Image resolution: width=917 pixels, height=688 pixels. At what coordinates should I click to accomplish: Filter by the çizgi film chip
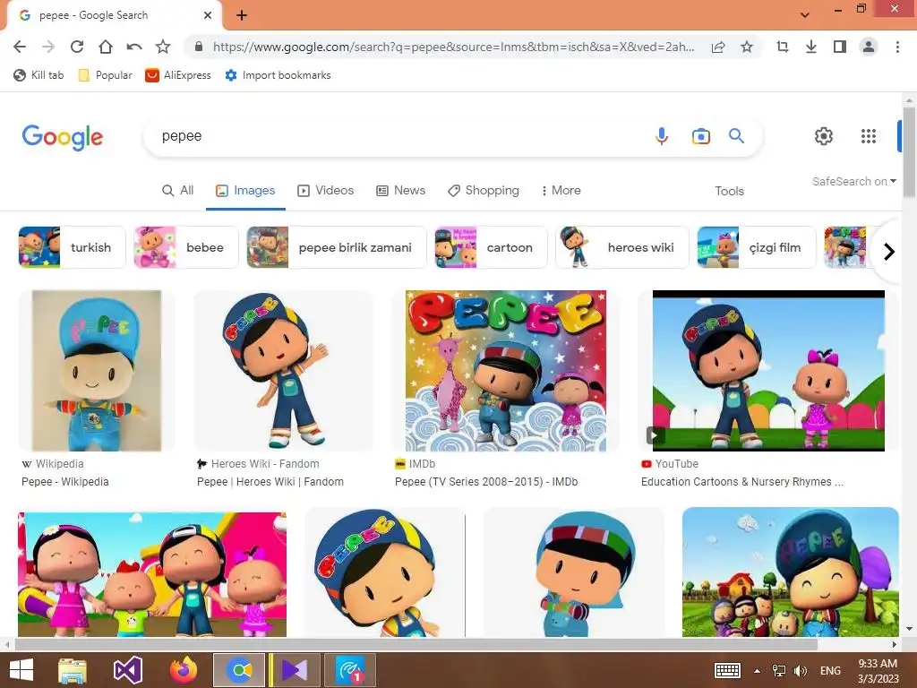point(756,247)
